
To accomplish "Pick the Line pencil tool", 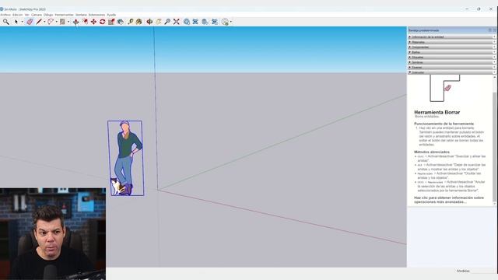I will tap(39, 22).
